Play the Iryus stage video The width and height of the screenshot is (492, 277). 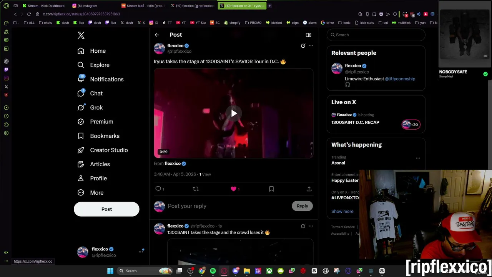234,113
